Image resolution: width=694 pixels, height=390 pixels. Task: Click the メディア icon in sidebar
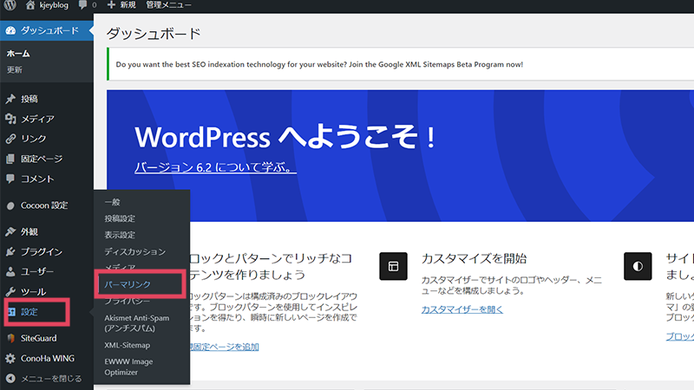10,119
